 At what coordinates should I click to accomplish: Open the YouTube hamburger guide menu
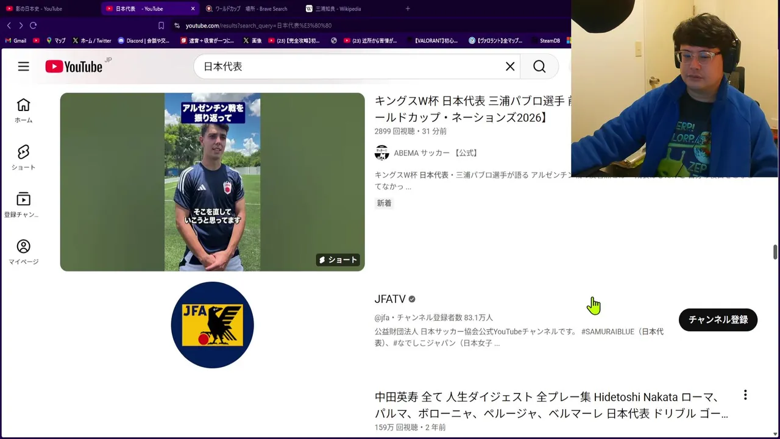pyautogui.click(x=23, y=66)
